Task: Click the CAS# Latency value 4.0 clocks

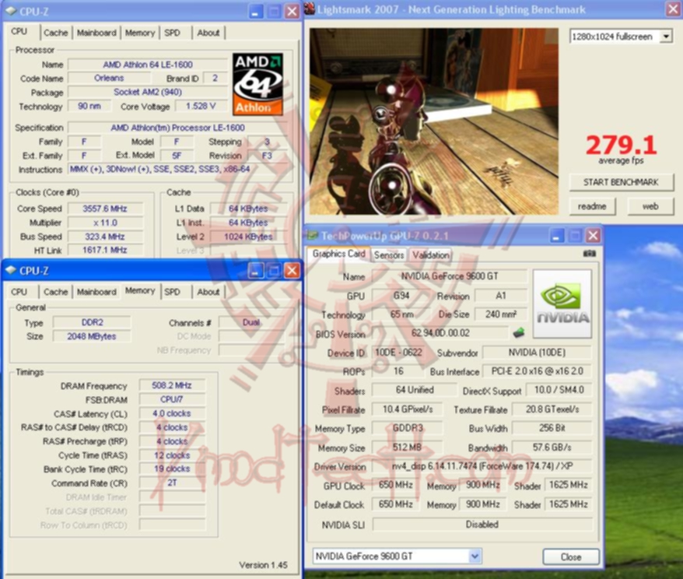Action: (172, 413)
